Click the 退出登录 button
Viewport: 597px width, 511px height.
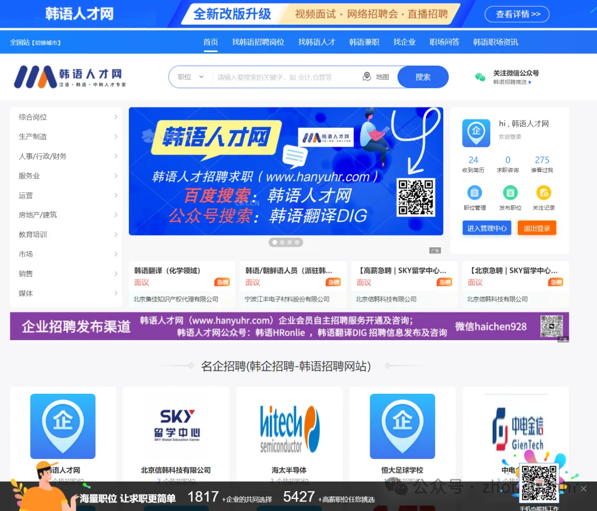point(536,228)
